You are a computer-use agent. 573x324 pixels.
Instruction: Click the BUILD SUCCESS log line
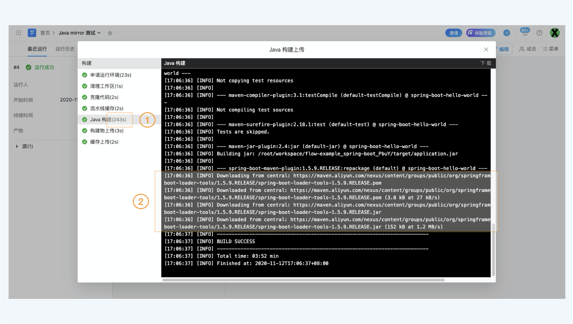click(x=210, y=241)
